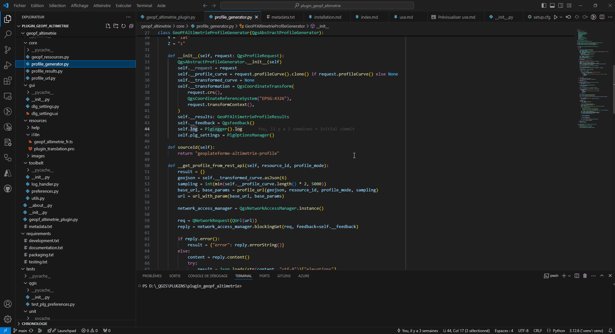Toggle secondary sidebar visibility
Image resolution: width=615 pixels, height=334 pixels.
click(x=561, y=5)
